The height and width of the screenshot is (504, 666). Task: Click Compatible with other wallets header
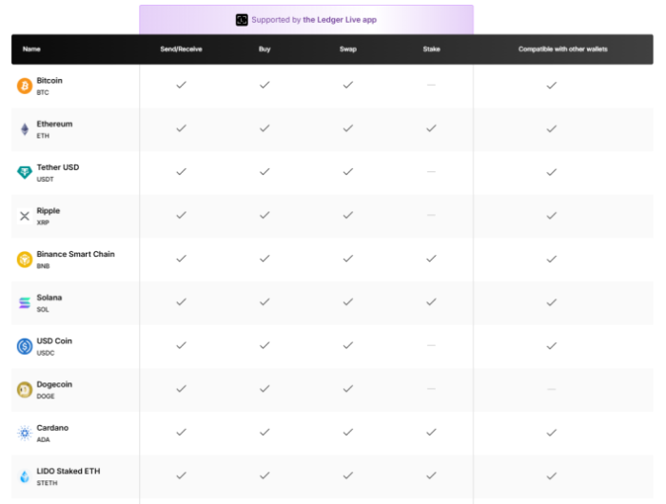click(562, 48)
